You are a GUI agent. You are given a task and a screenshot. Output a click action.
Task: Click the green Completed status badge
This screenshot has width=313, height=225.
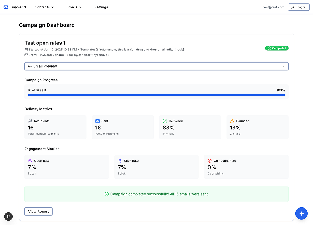coord(277,48)
